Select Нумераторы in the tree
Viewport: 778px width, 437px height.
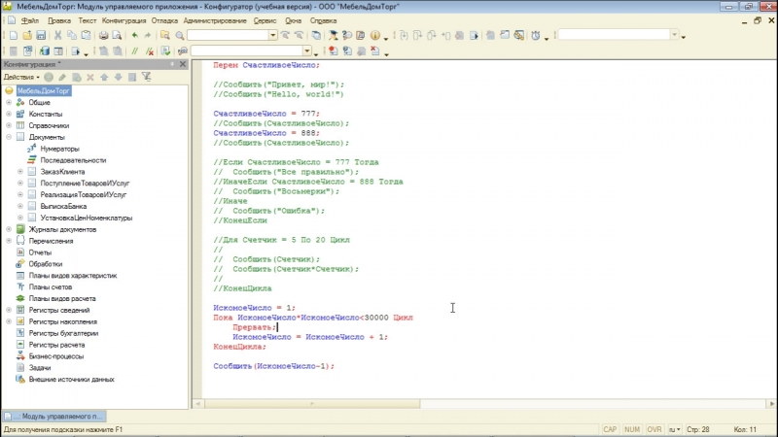click(x=59, y=149)
